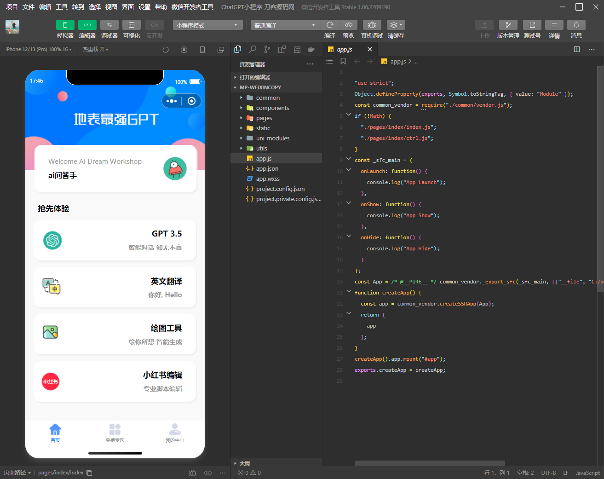Click the rotate simulator icon
The image size is (604, 479).
point(165,49)
